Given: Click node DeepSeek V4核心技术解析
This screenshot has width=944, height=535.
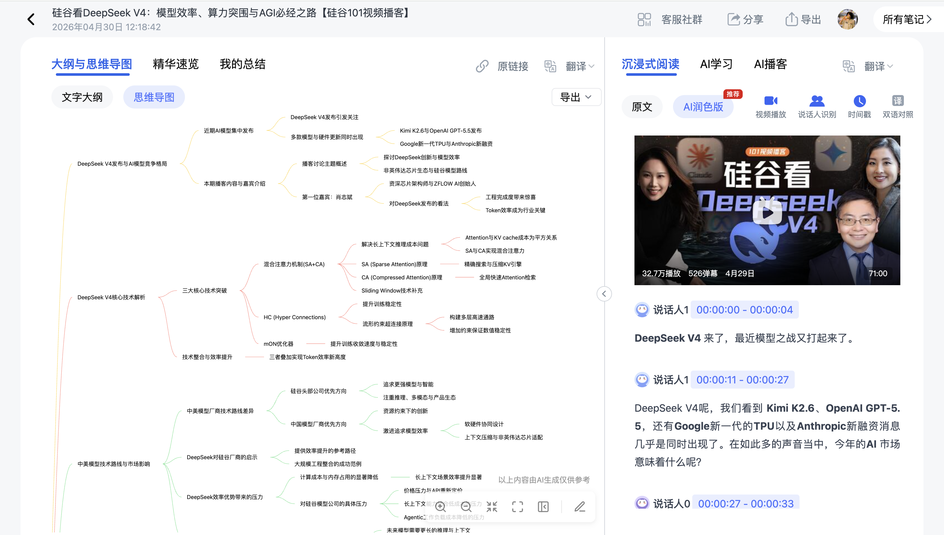Looking at the screenshot, I should (x=111, y=297).
